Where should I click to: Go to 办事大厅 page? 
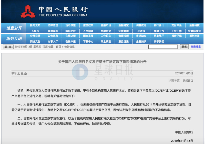tap(53, 42)
